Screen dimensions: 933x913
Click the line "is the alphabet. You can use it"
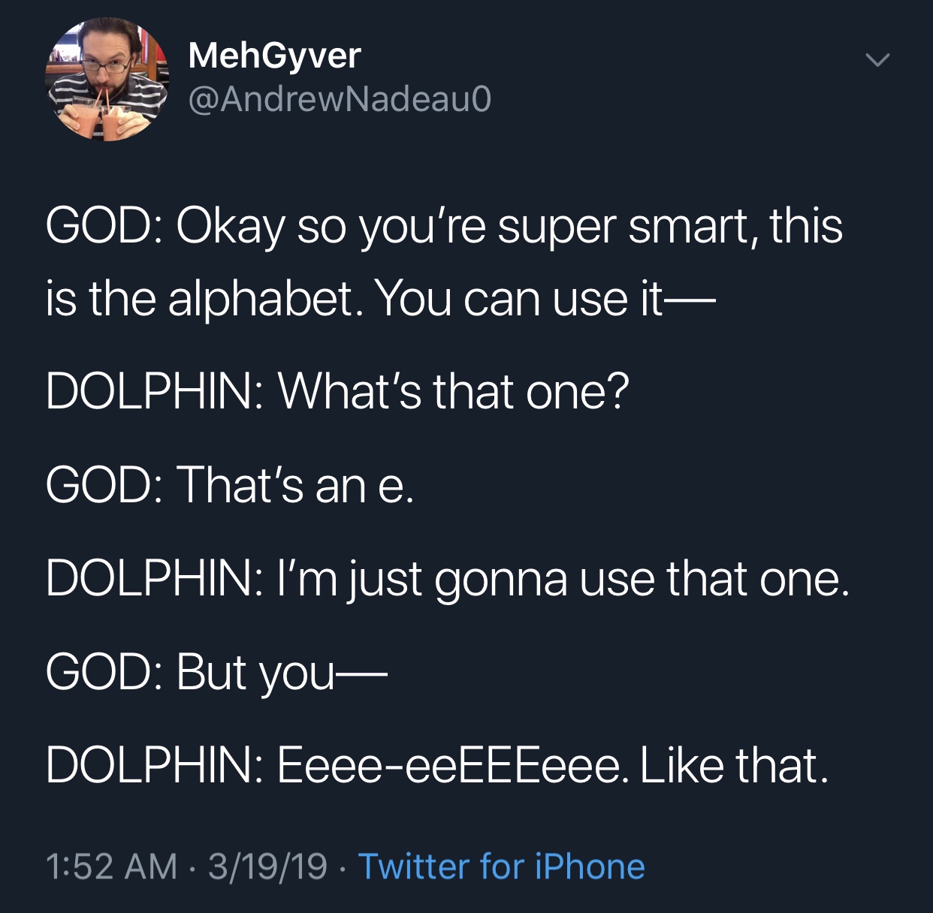tap(379, 299)
